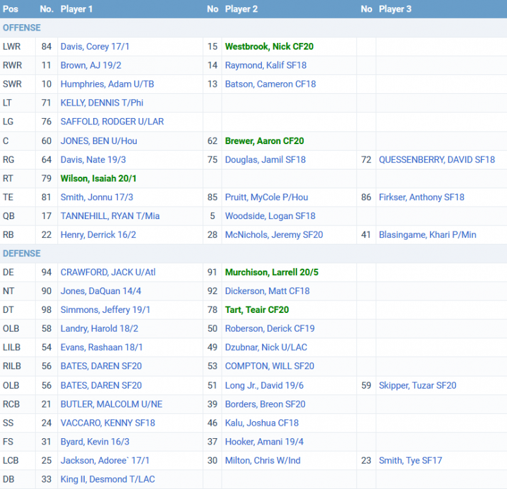Open Westbrook, Nick CF20 player link
This screenshot has width=507, height=489.
(x=269, y=46)
